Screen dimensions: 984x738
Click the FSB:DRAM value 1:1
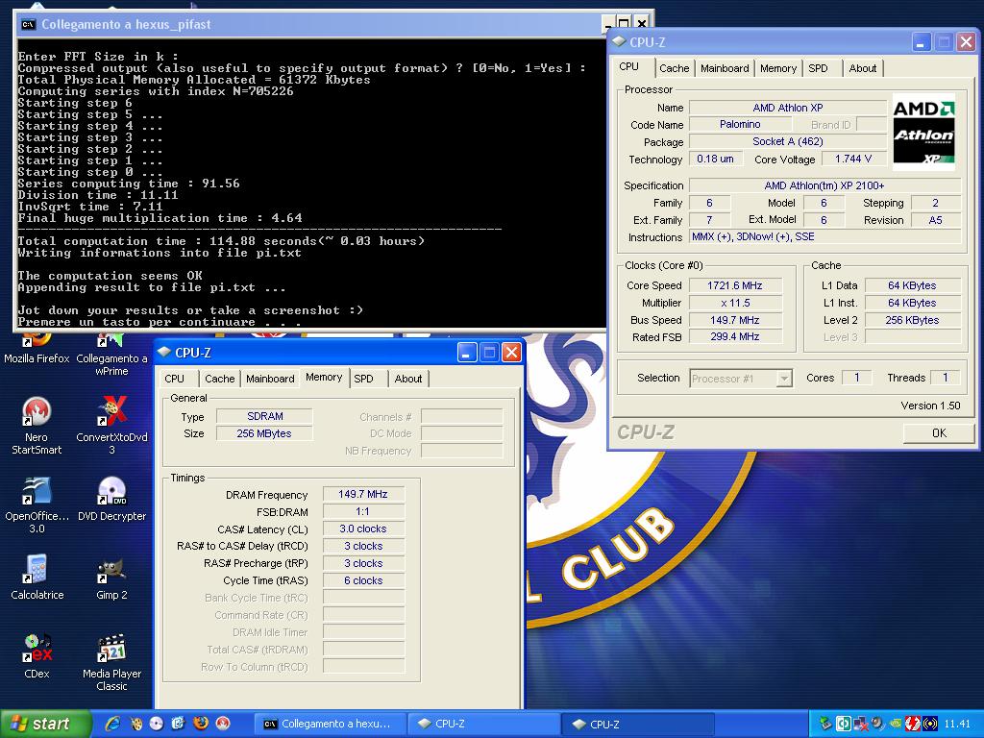363,511
